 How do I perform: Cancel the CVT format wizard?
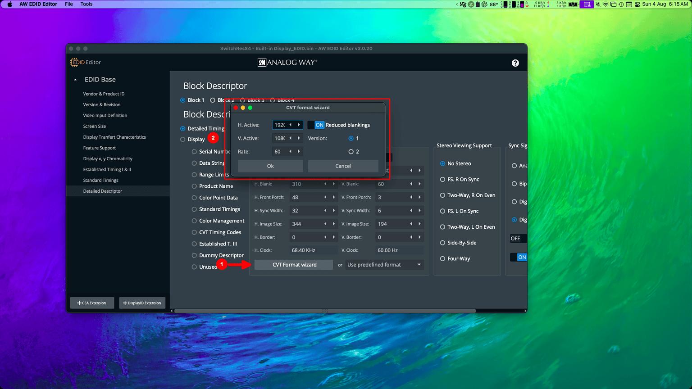343,166
